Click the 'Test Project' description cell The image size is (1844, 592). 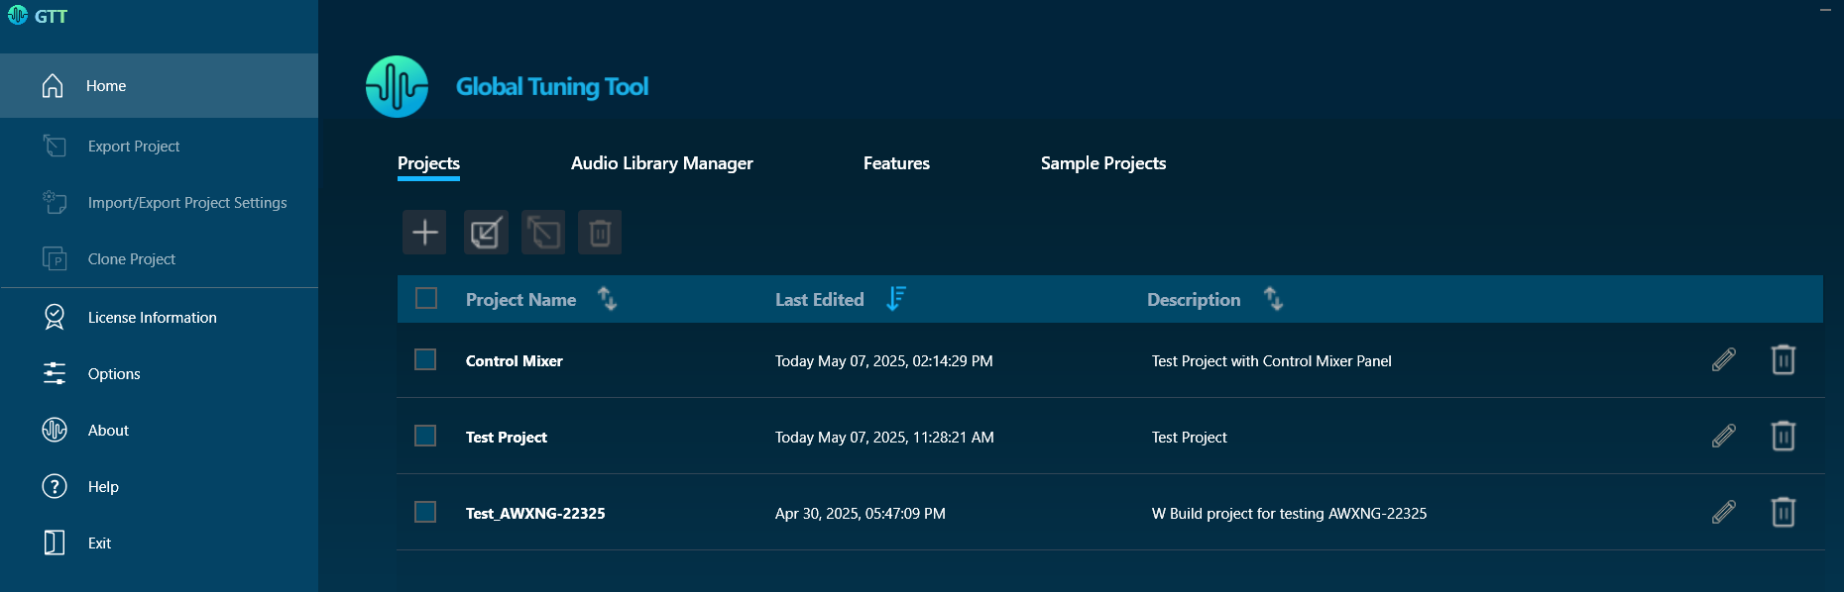pyautogui.click(x=1190, y=437)
